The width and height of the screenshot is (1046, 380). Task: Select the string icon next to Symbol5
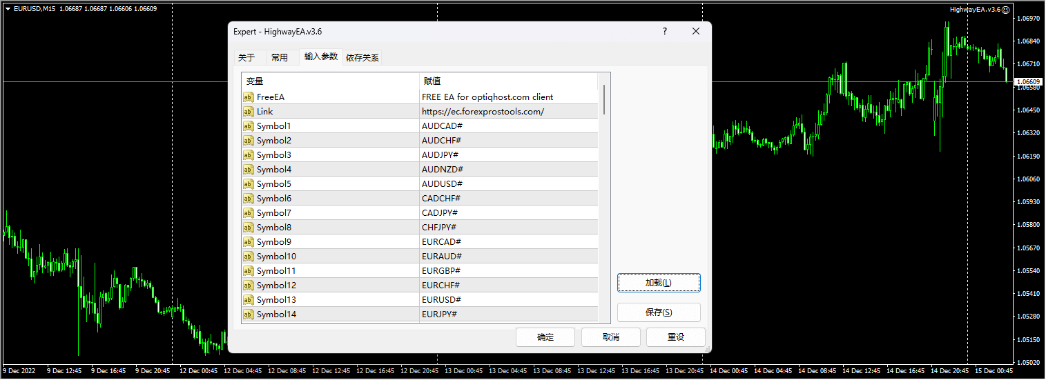click(249, 184)
